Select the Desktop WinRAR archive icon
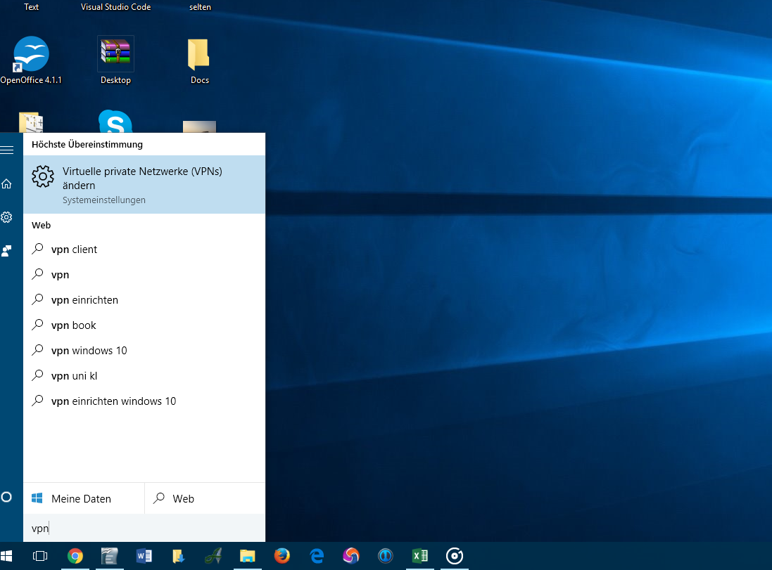Viewport: 772px width, 570px height. click(115, 60)
